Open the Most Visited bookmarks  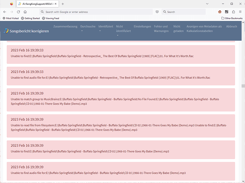[11, 18]
